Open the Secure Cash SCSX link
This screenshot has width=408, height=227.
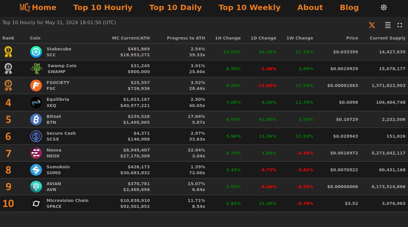[61, 136]
